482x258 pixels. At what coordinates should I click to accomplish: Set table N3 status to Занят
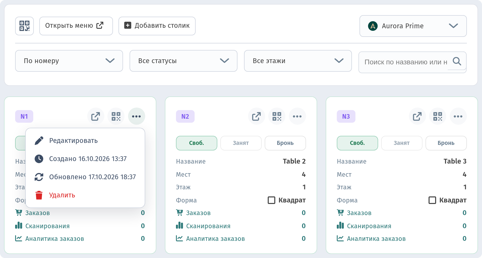click(x=402, y=143)
